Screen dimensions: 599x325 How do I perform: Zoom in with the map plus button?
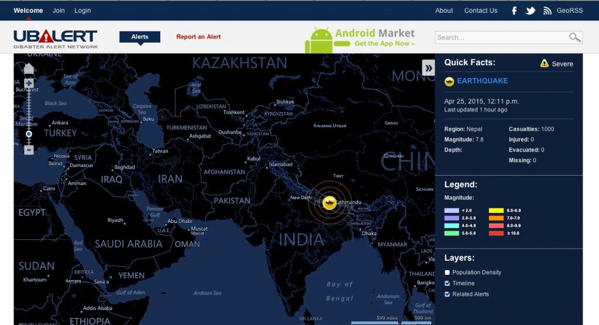pos(29,83)
